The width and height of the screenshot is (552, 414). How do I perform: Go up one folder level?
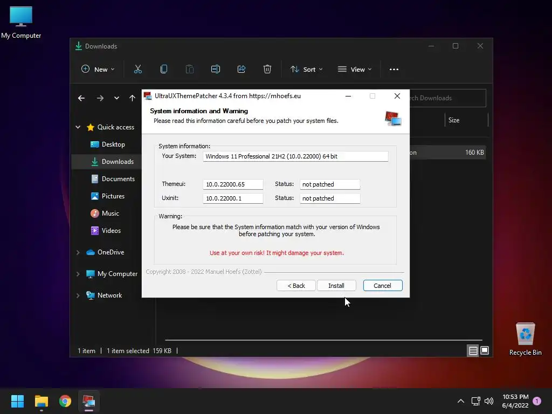(x=132, y=98)
